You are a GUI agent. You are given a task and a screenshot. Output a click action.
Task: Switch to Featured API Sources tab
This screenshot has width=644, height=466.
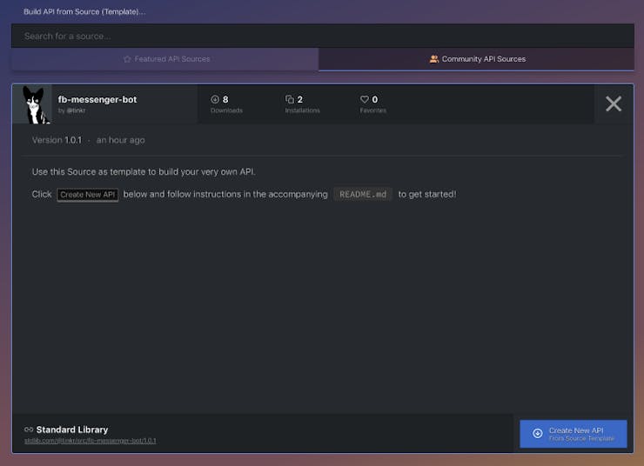[x=165, y=59]
